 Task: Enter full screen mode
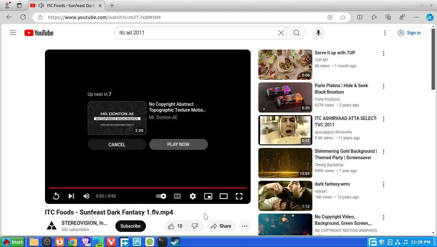tap(239, 196)
